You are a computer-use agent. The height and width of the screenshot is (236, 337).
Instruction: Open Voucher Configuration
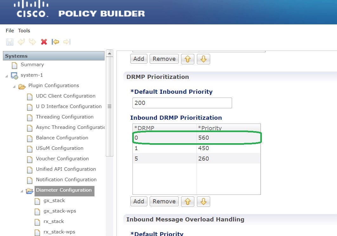(x=62, y=159)
